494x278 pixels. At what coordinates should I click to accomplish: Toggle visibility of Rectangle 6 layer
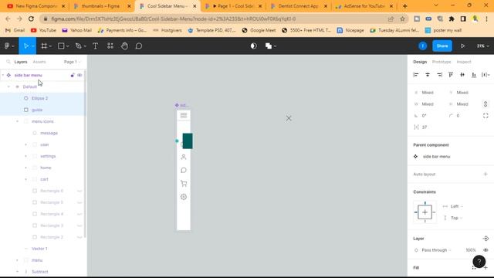(80, 191)
